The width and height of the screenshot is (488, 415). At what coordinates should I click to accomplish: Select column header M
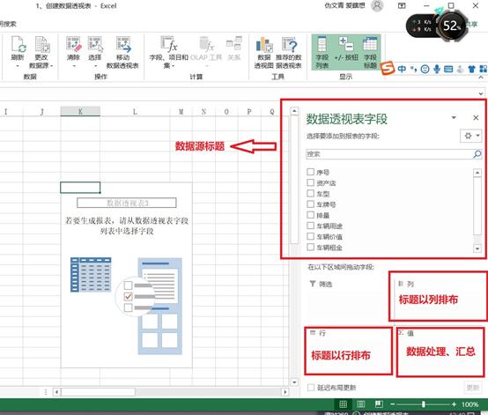[x=181, y=111]
